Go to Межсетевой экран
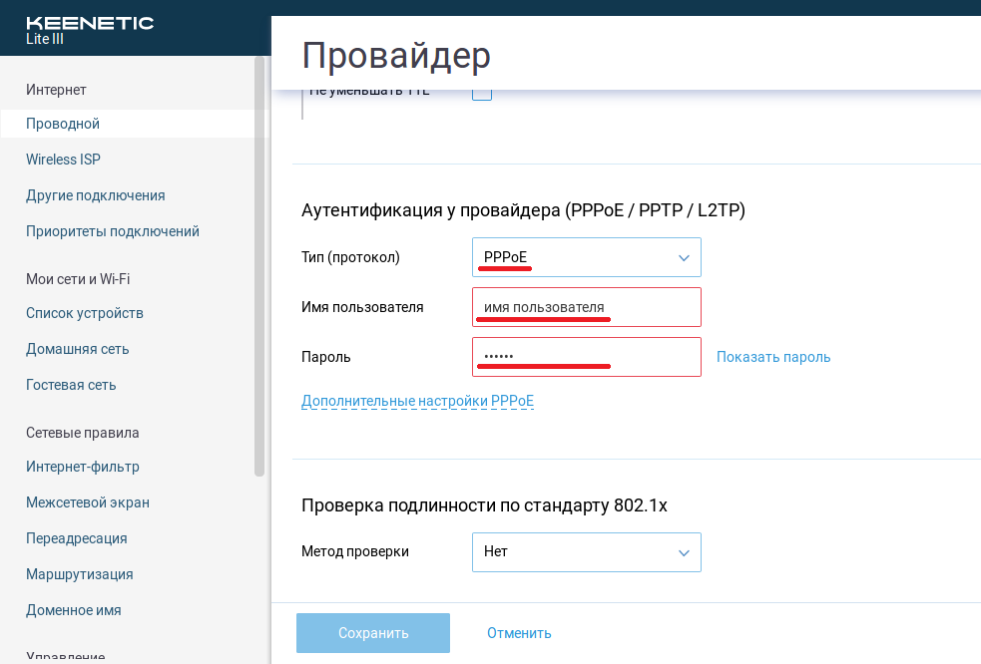 [x=88, y=502]
